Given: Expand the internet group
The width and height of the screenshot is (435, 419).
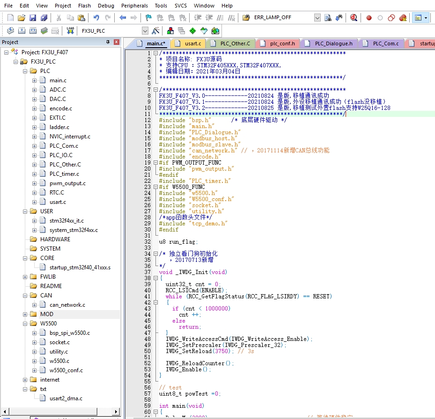Looking at the screenshot, I should click(x=25, y=380).
